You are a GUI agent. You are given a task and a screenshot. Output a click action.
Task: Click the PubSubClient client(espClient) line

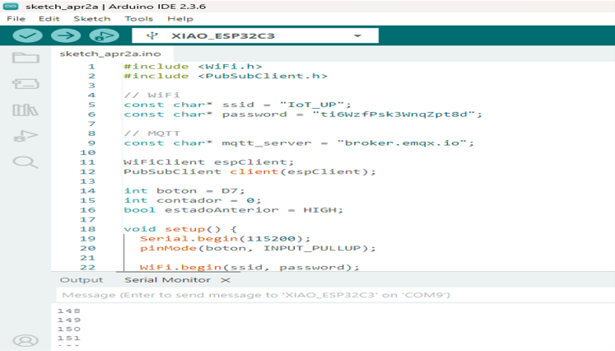click(x=249, y=171)
